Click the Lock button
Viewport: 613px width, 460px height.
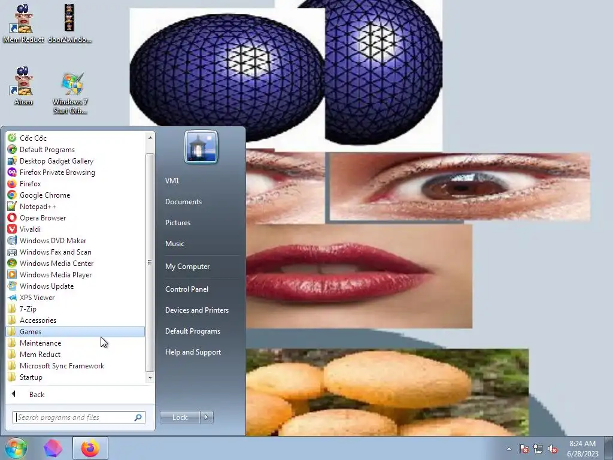point(180,417)
